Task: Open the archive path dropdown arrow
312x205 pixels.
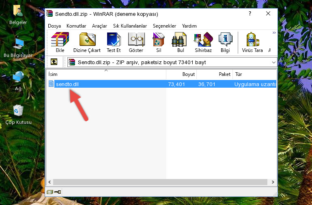Action: point(274,62)
